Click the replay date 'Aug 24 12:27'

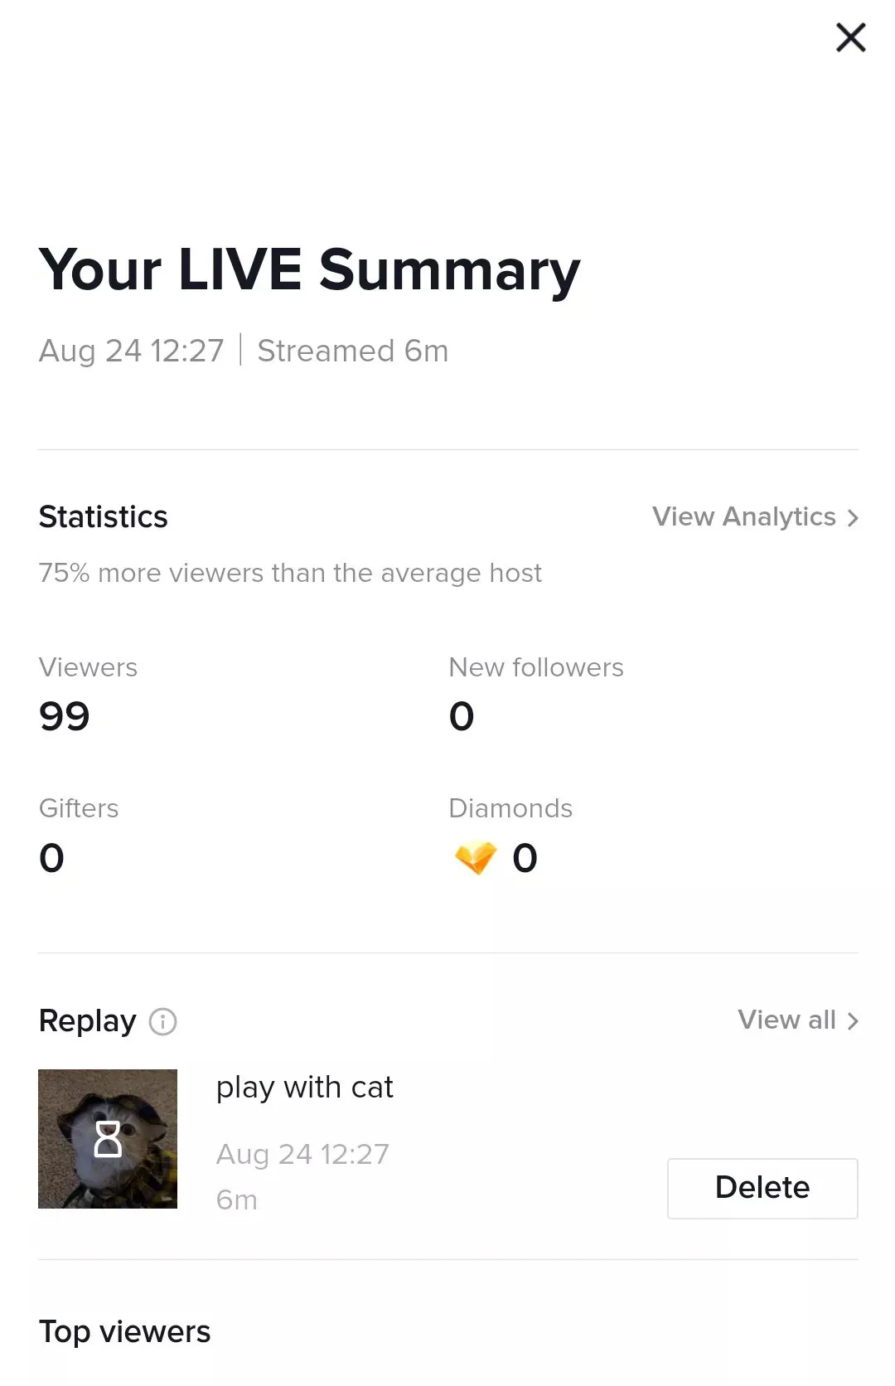tap(302, 1154)
